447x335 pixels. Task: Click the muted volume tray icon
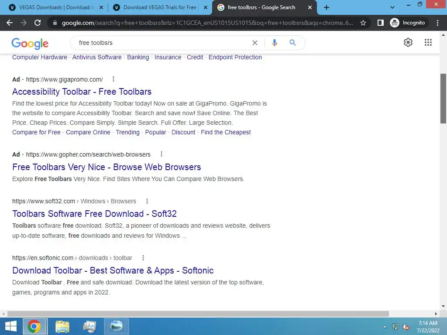(406, 327)
